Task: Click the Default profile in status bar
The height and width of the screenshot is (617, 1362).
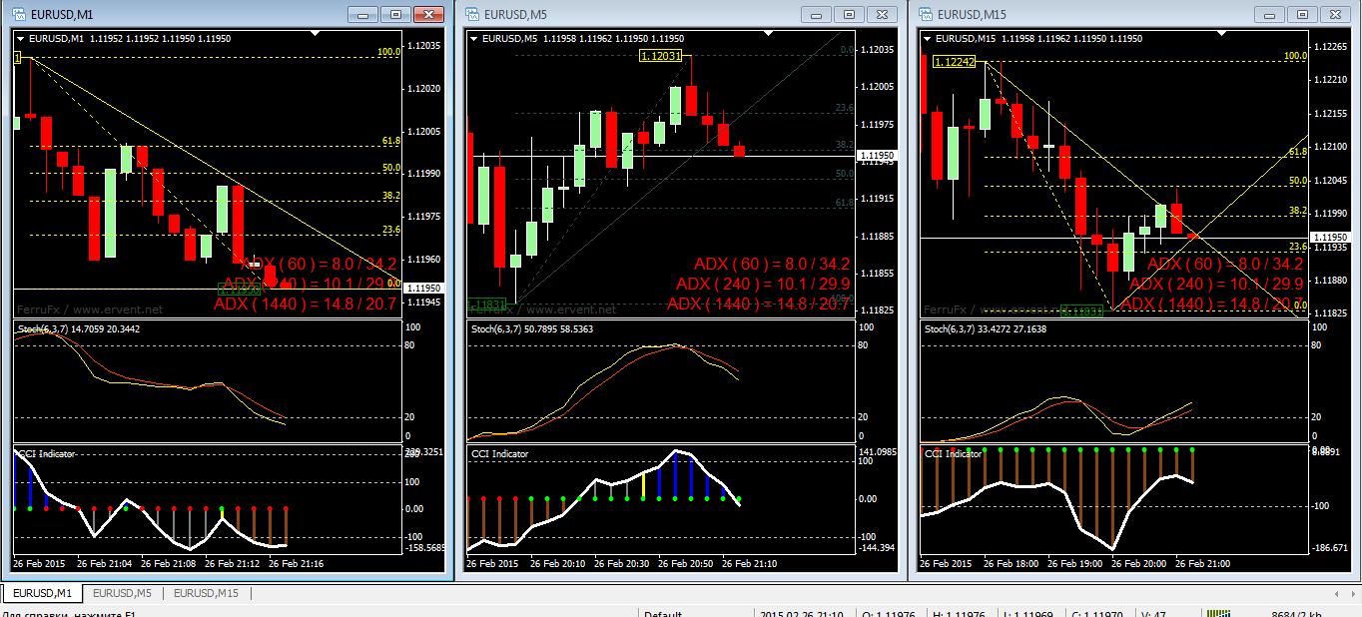Action: [x=663, y=614]
